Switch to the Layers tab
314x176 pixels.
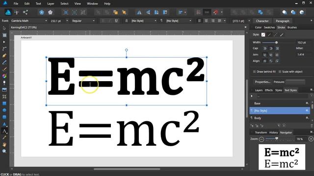(259, 90)
